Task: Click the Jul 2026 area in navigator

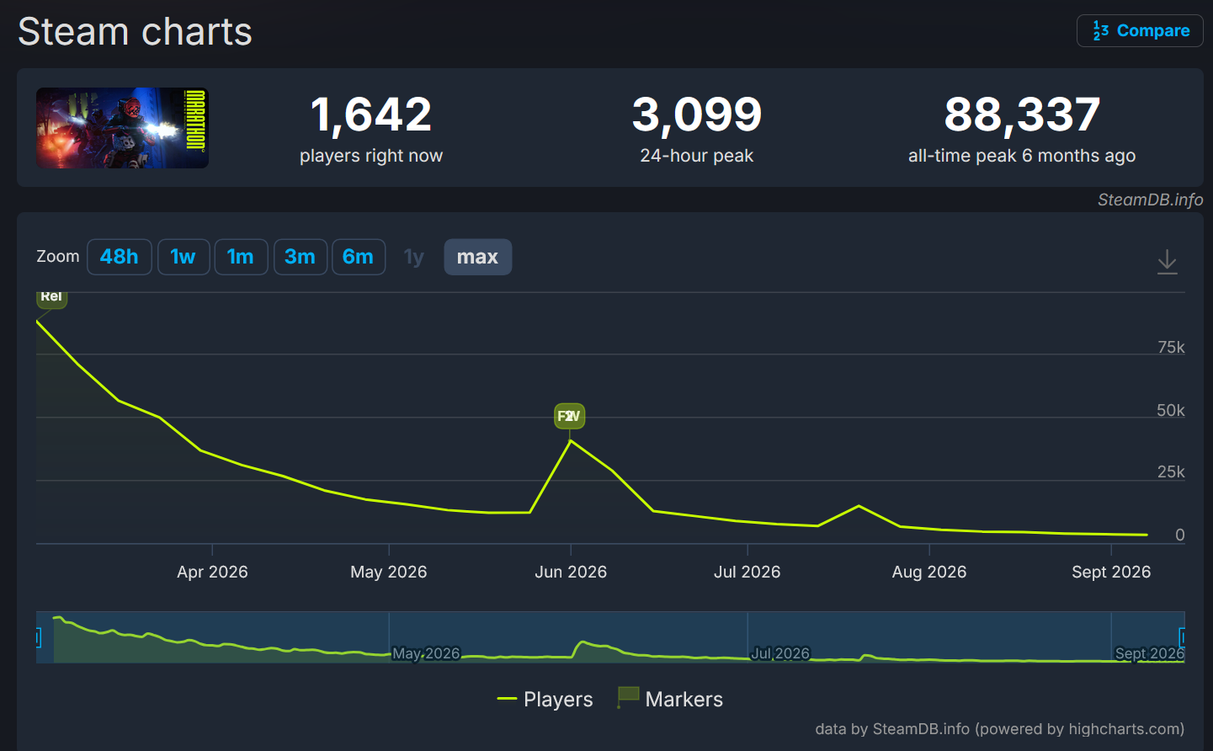Action: 780,653
